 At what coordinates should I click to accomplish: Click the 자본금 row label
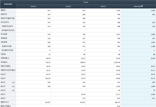point(3,54)
